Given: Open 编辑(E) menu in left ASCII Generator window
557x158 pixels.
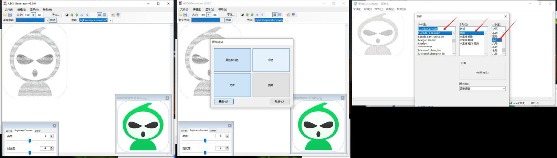Looking at the screenshot, I should tap(21, 10).
